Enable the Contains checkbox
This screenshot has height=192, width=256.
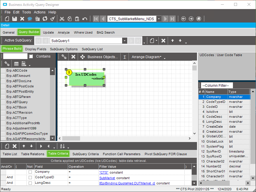click(x=31, y=56)
